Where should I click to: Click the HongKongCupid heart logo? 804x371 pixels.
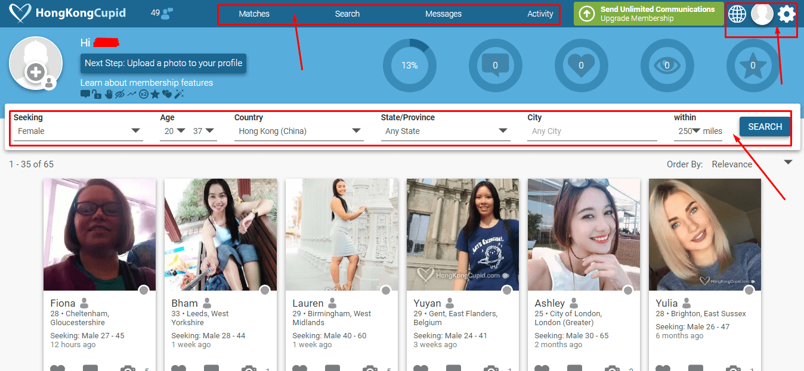(x=21, y=13)
